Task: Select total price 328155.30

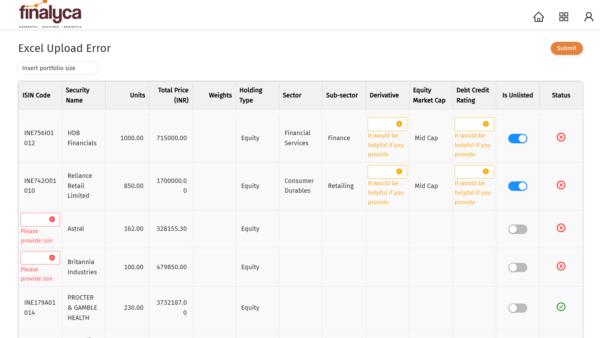Action: (x=172, y=229)
